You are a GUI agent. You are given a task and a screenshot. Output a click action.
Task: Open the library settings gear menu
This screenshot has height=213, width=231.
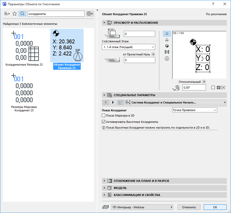[x=90, y=14]
